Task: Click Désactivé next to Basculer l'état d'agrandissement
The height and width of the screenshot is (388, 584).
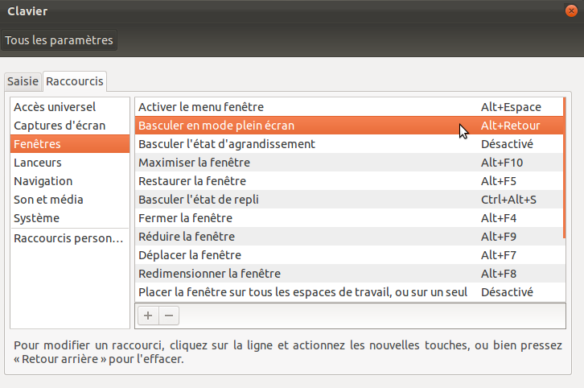Action: point(507,144)
